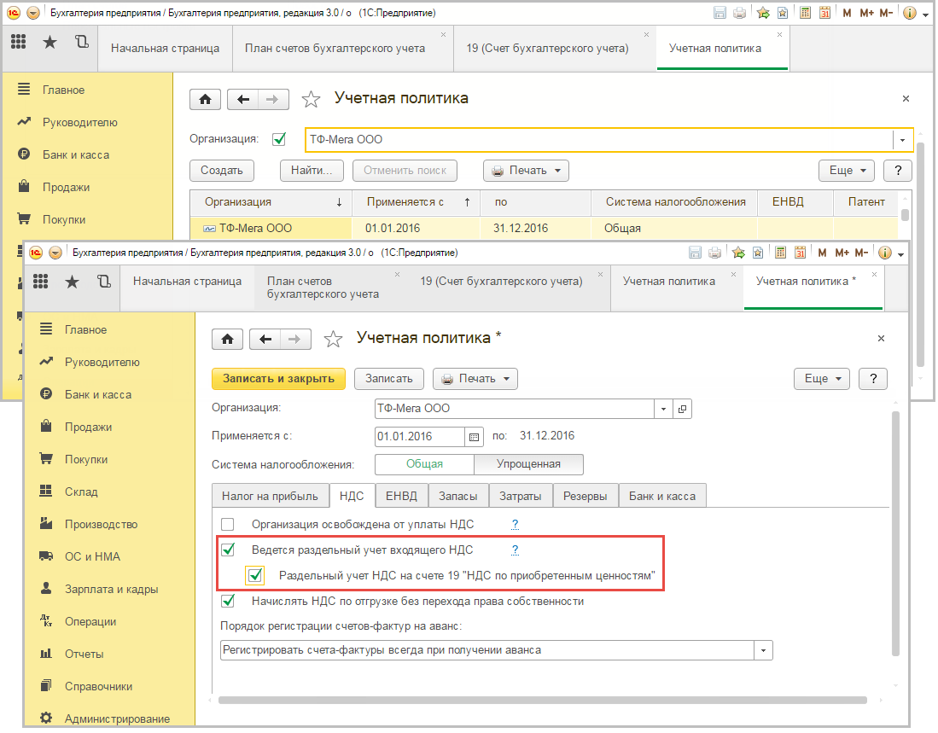The width and height of the screenshot is (938, 733).
Task: Toggle Начислять НДС по отгрузке checkbox
Action: (x=228, y=600)
